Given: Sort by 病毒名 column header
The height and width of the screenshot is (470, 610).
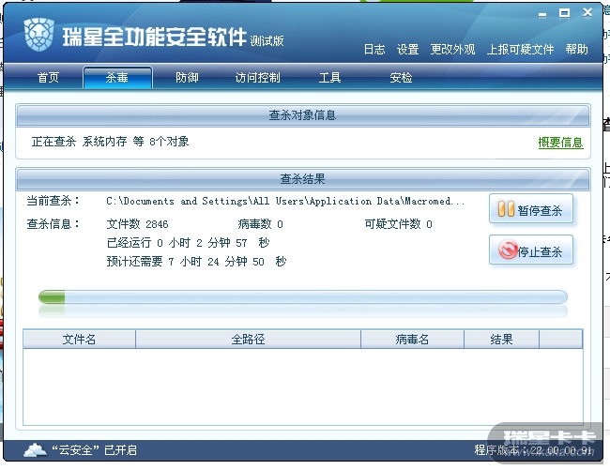Looking at the screenshot, I should point(412,340).
